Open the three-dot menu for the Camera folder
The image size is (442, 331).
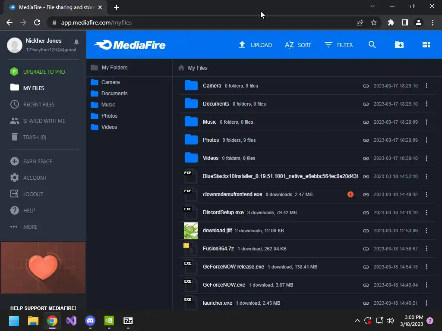point(426,86)
